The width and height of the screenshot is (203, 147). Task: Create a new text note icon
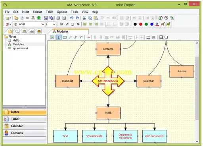click(22, 18)
